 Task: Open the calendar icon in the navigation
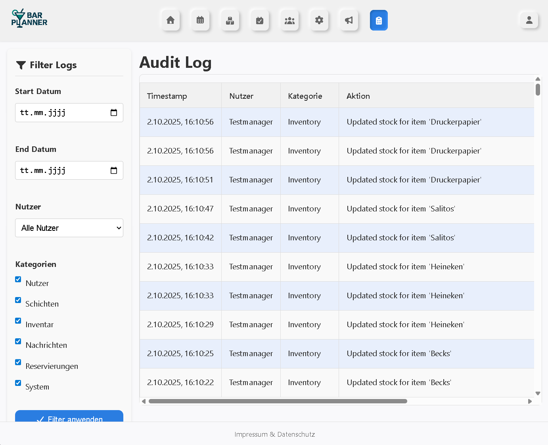[x=200, y=20]
